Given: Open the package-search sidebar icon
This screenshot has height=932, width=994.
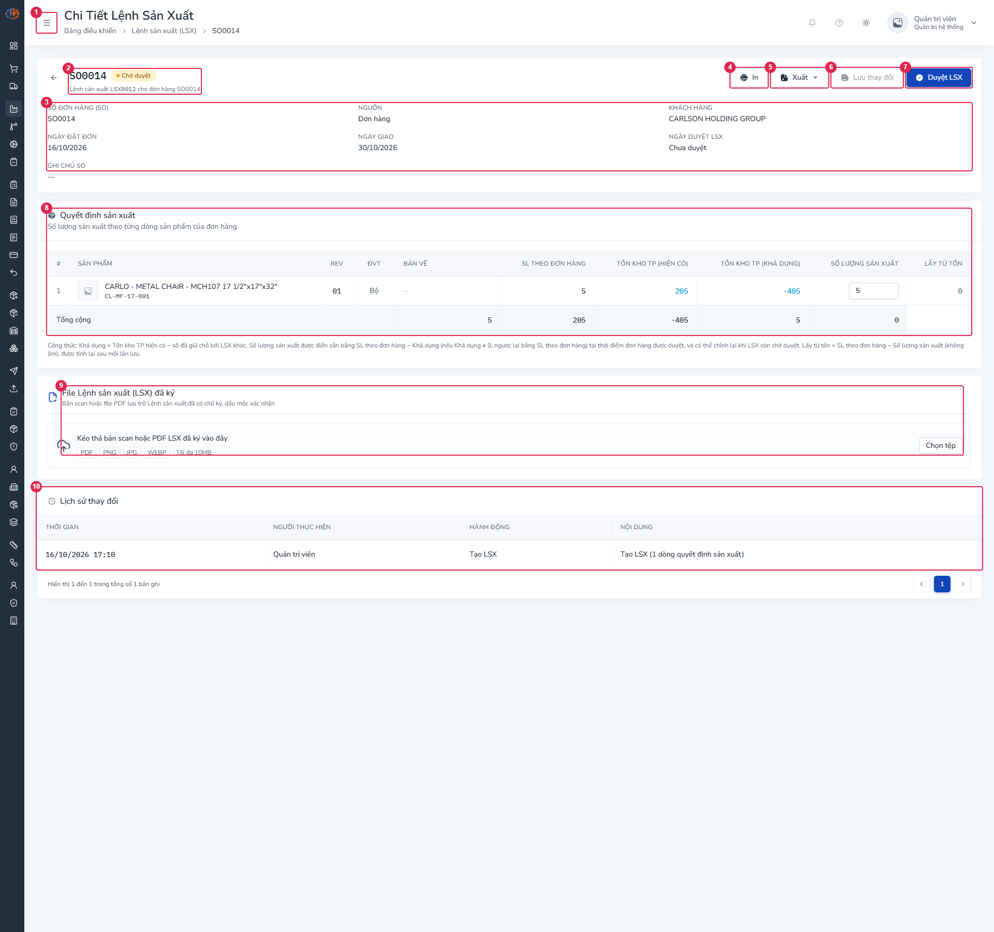Looking at the screenshot, I should click(x=14, y=505).
